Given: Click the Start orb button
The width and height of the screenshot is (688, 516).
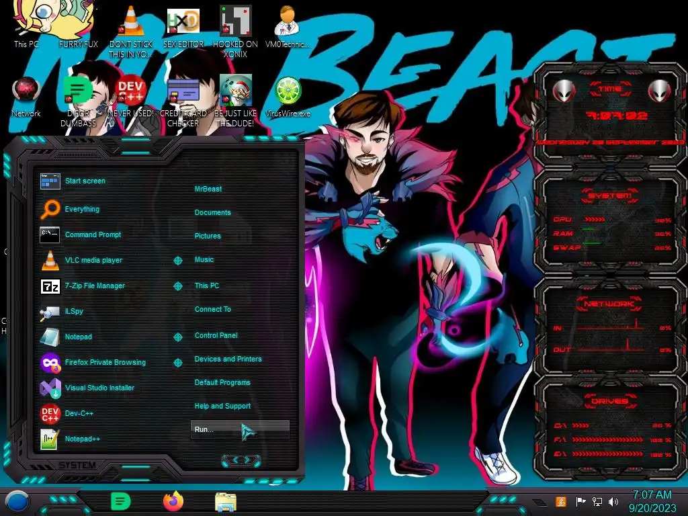Looking at the screenshot, I should 17,501.
